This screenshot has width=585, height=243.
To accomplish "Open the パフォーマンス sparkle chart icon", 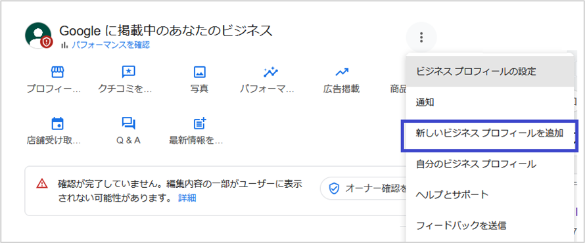I will pyautogui.click(x=271, y=72).
